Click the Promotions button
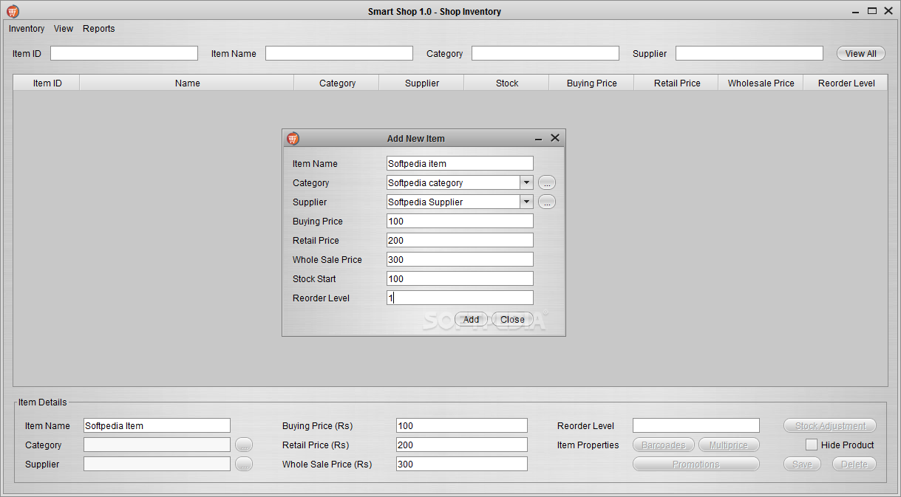Viewport: 901px width, 497px height. click(x=696, y=464)
